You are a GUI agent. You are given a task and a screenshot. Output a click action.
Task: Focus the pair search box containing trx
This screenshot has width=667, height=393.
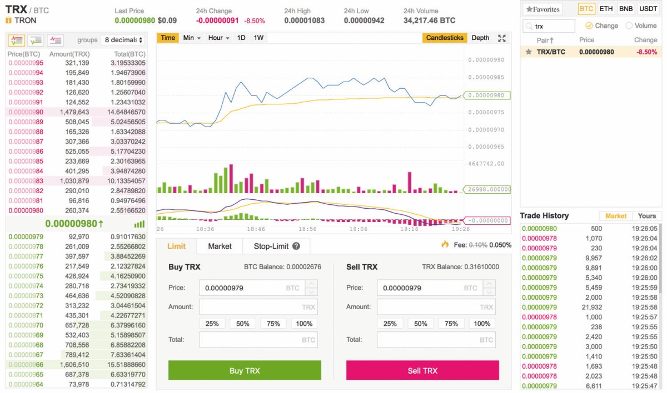click(x=549, y=26)
